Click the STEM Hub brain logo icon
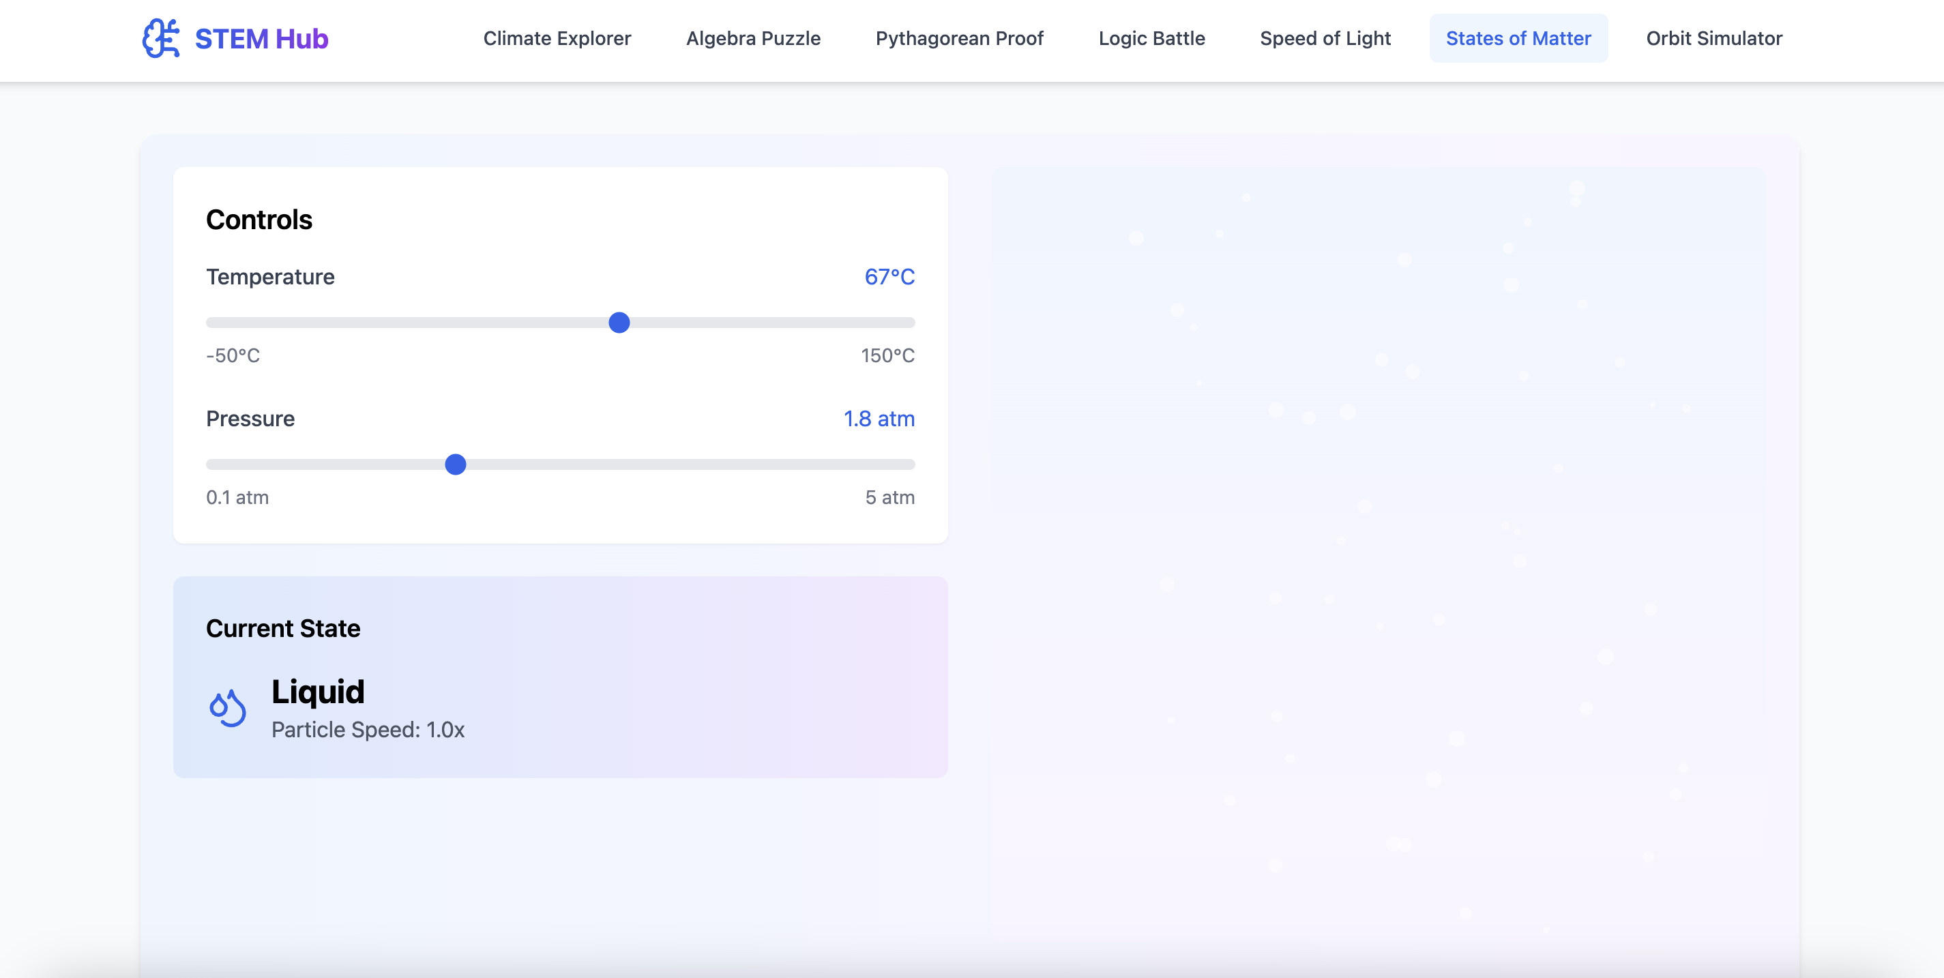1944x978 pixels. click(x=161, y=38)
